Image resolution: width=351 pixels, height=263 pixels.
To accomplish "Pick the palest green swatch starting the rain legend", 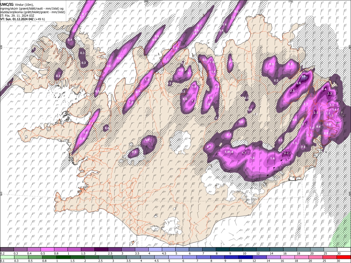I will [x=7, y=257].
